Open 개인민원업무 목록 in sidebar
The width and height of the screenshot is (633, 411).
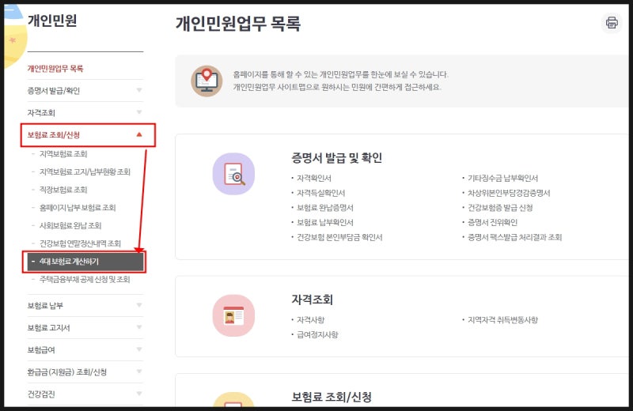point(55,69)
